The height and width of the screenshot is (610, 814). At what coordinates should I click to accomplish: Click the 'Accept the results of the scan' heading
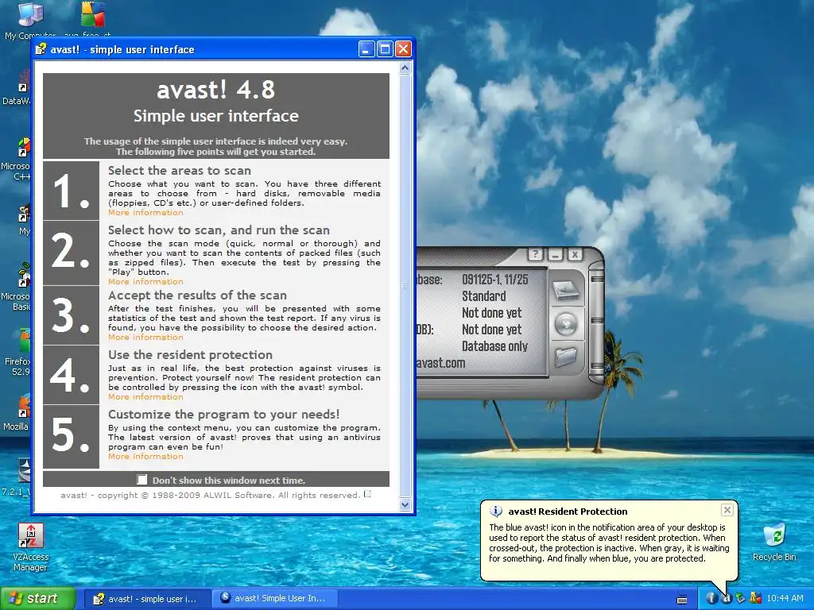197,295
